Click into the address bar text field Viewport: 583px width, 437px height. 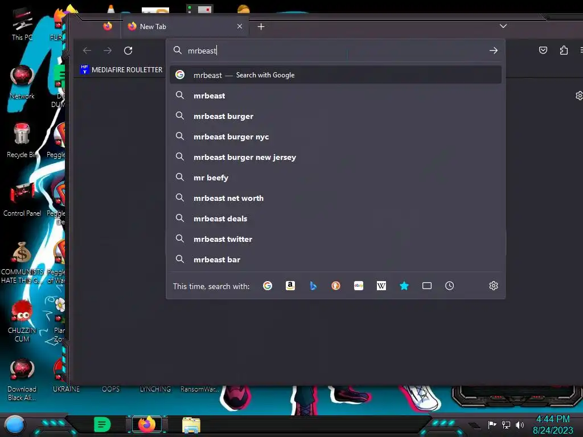point(335,51)
